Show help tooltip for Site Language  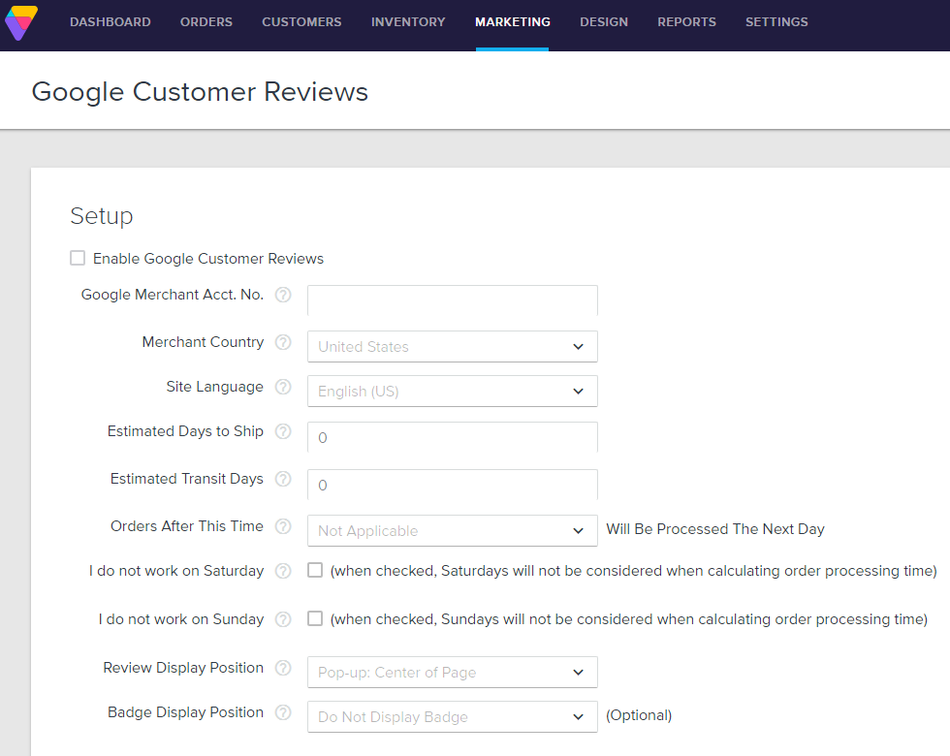(x=283, y=387)
